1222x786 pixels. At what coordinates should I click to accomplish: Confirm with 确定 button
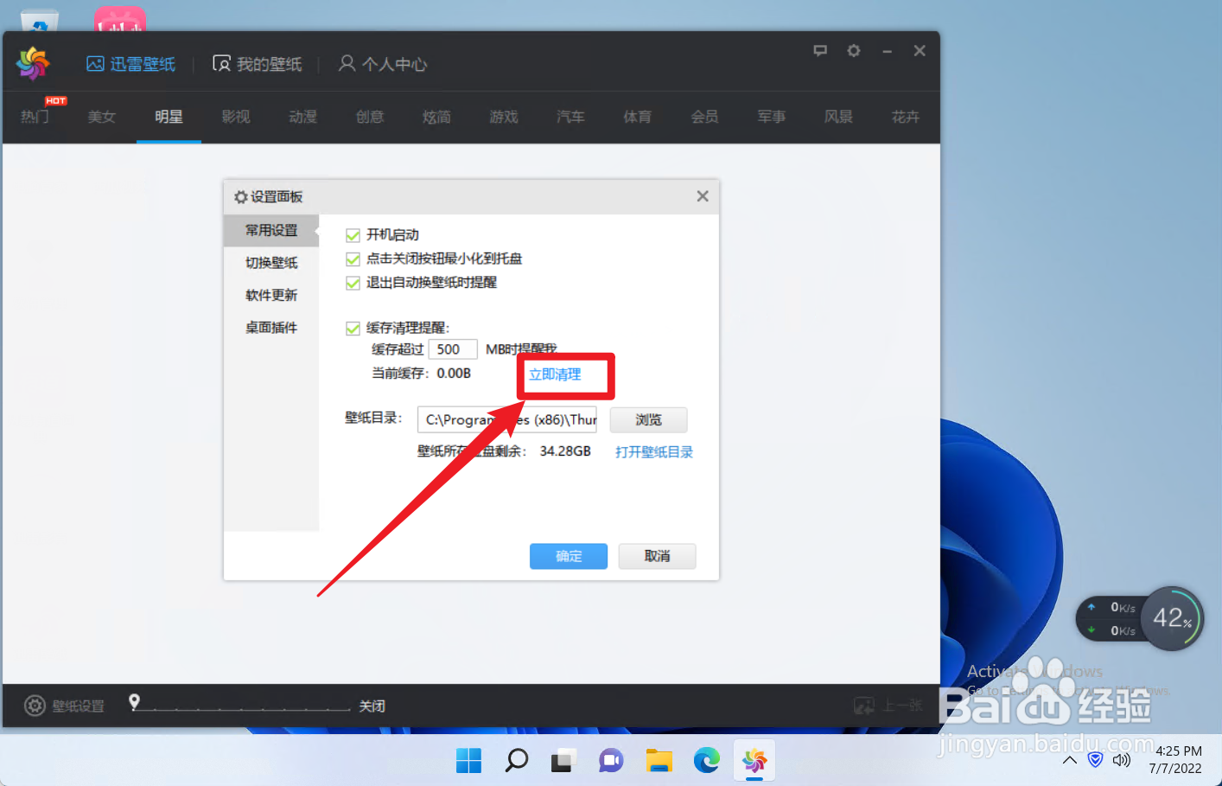coord(569,556)
